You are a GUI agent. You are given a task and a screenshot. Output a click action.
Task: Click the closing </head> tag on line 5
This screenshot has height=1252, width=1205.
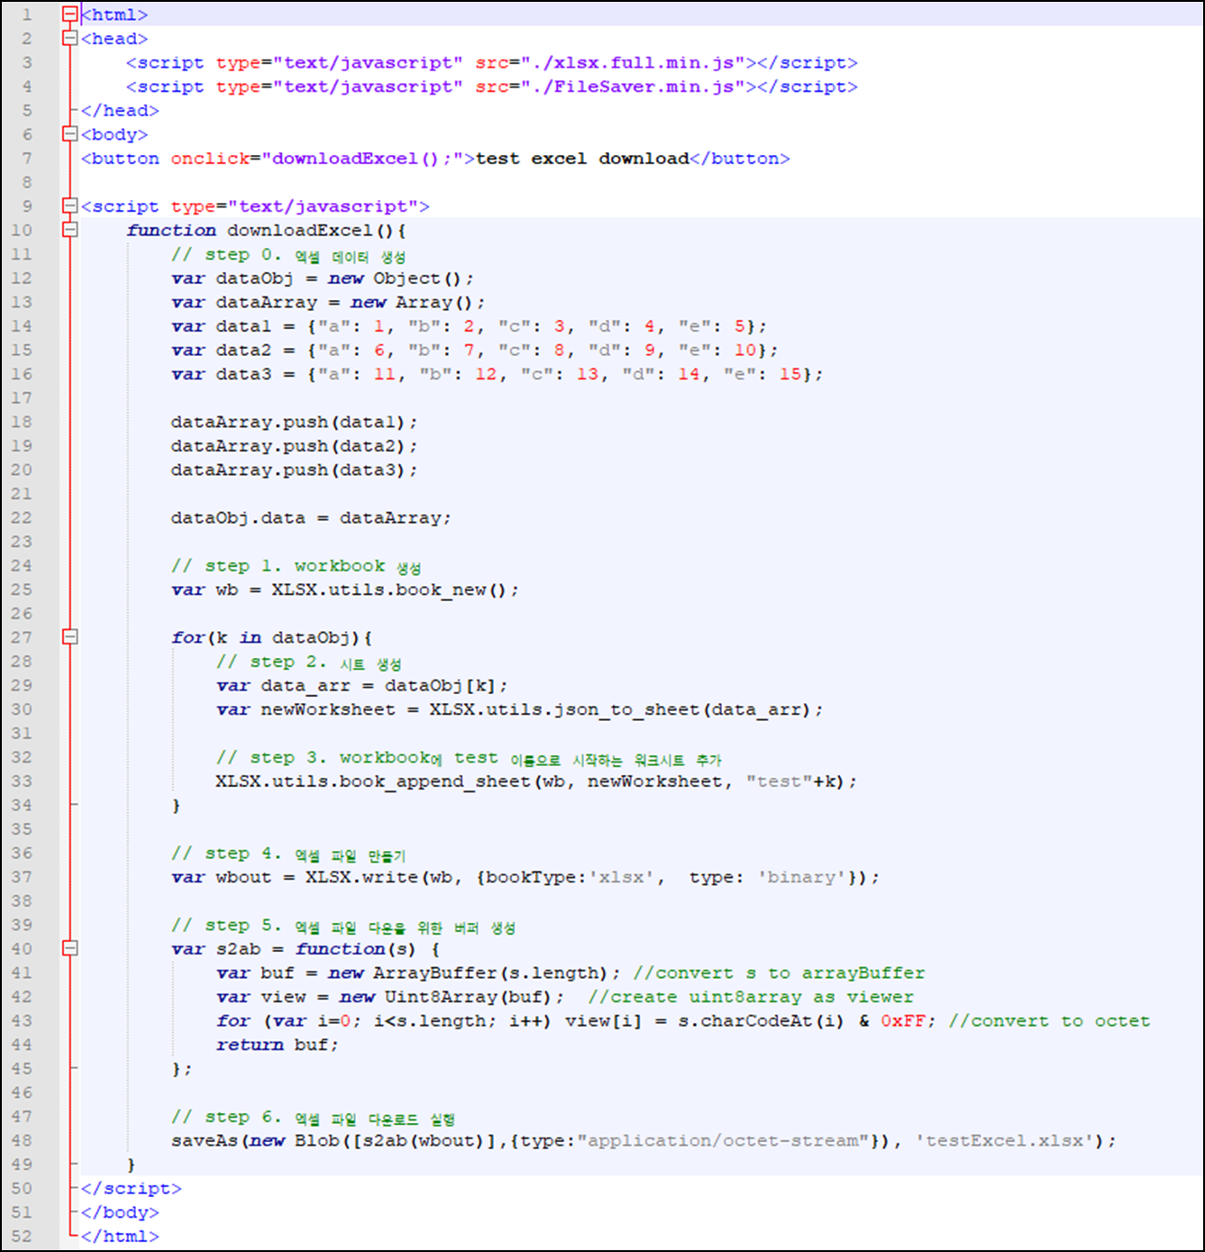(x=120, y=110)
